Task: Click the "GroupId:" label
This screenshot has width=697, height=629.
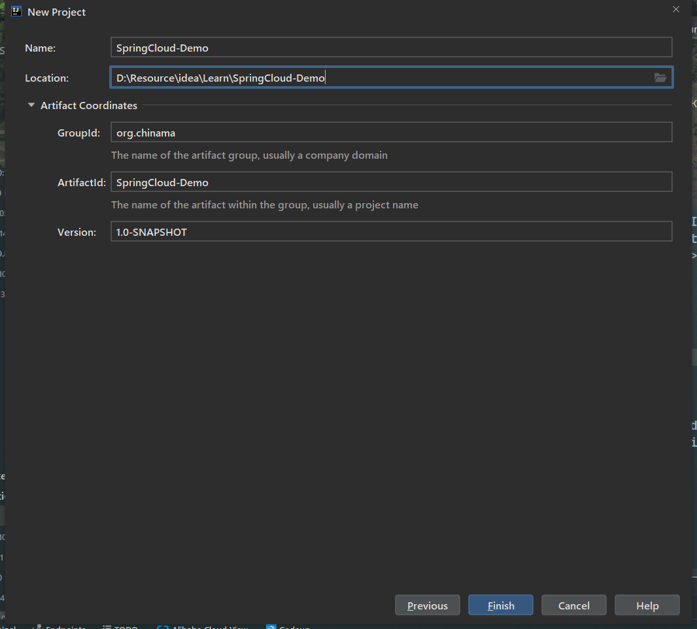Action: tap(78, 133)
